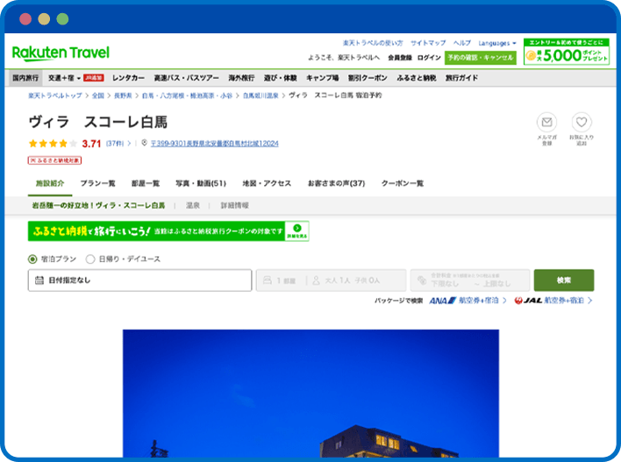Open the クーポン一覧 tab

(403, 183)
